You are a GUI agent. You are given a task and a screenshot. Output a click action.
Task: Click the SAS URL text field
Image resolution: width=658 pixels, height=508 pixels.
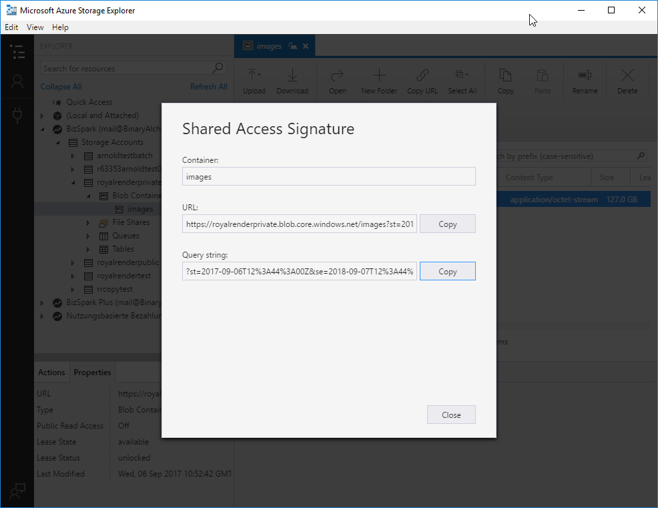[300, 224]
